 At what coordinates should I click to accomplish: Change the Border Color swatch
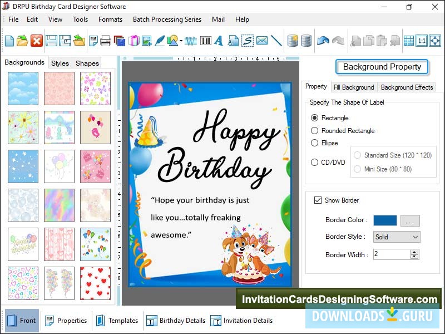(x=385, y=220)
